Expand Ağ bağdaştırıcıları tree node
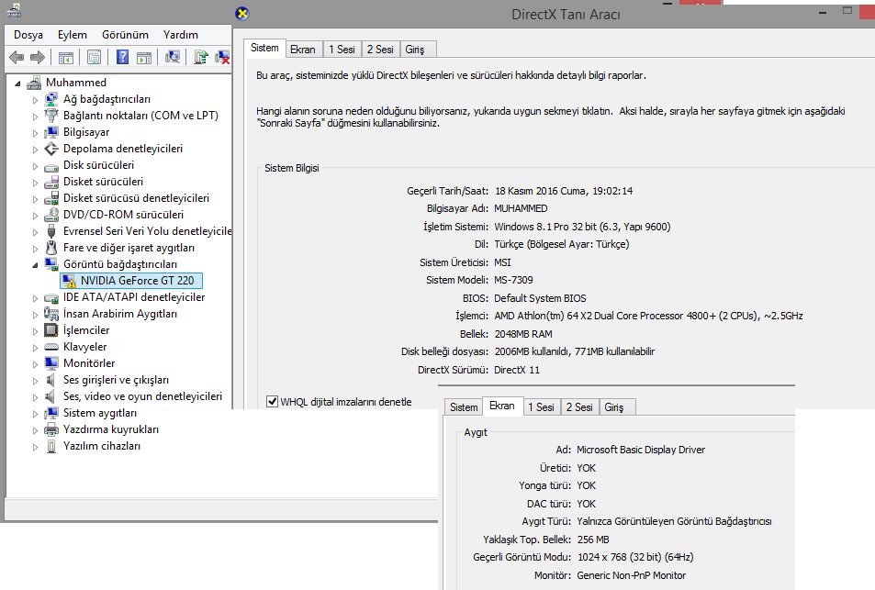Viewport: 875px width, 590px height. coord(35,100)
